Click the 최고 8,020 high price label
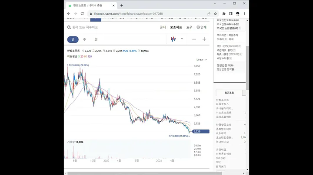313x175 pixels. coord(78,65)
